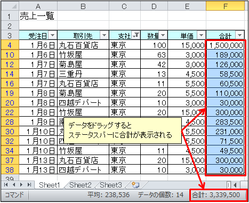Click the select-all corner button
Viewport: 249px width, 203px height.
point(10,6)
